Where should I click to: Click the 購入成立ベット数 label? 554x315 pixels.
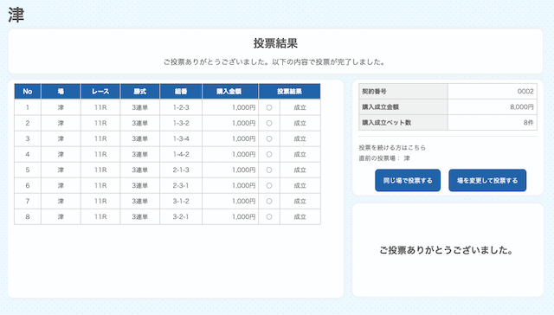[x=387, y=123]
